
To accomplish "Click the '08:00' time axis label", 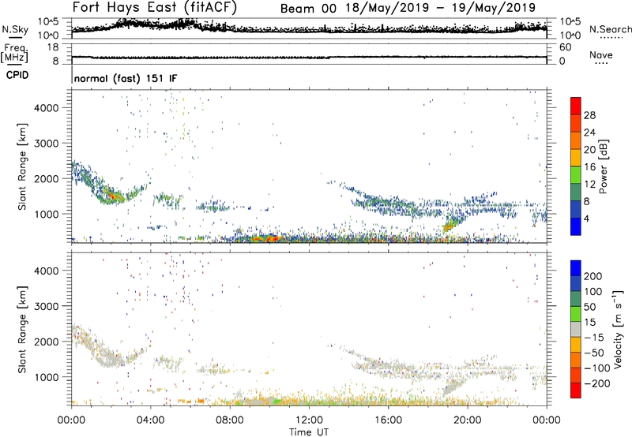I will click(230, 420).
